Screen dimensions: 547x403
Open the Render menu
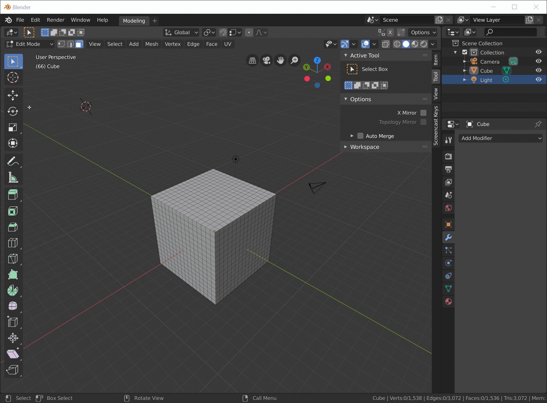(x=56, y=20)
